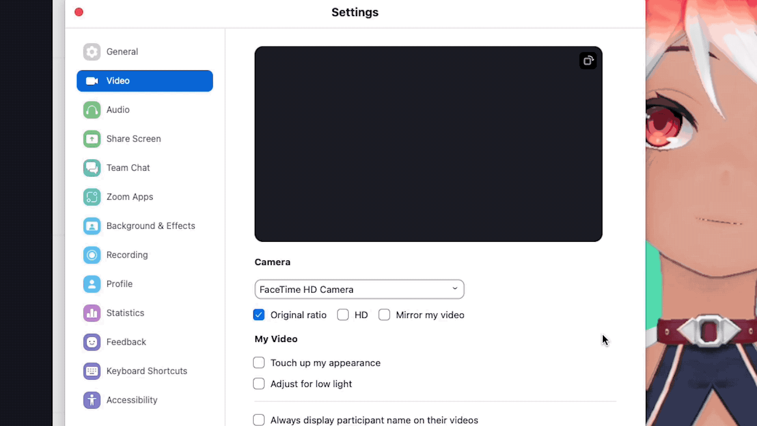
Task: Go to Profile settings
Action: click(x=119, y=284)
